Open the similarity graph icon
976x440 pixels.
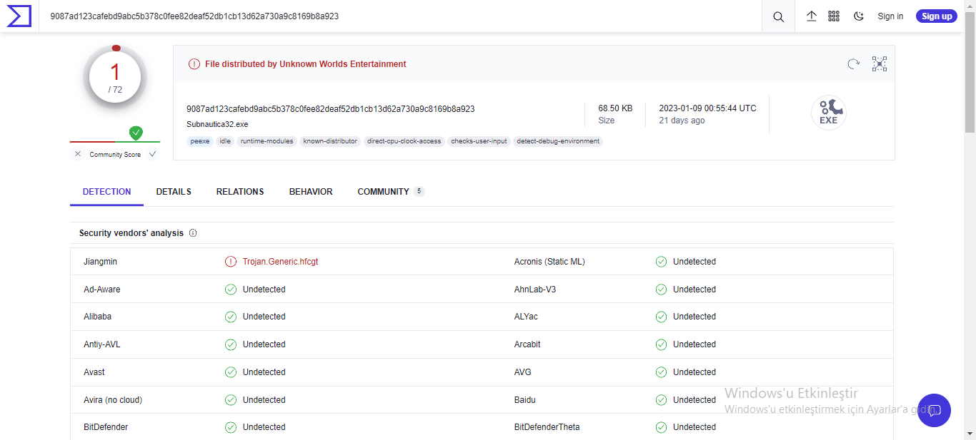pos(880,64)
